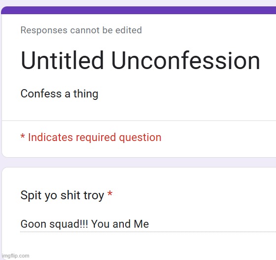Click the purple header bar of the form
The height and width of the screenshot is (260, 276).
(x=138, y=10)
